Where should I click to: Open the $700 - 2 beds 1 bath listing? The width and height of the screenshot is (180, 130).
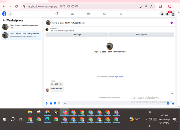(62, 31)
